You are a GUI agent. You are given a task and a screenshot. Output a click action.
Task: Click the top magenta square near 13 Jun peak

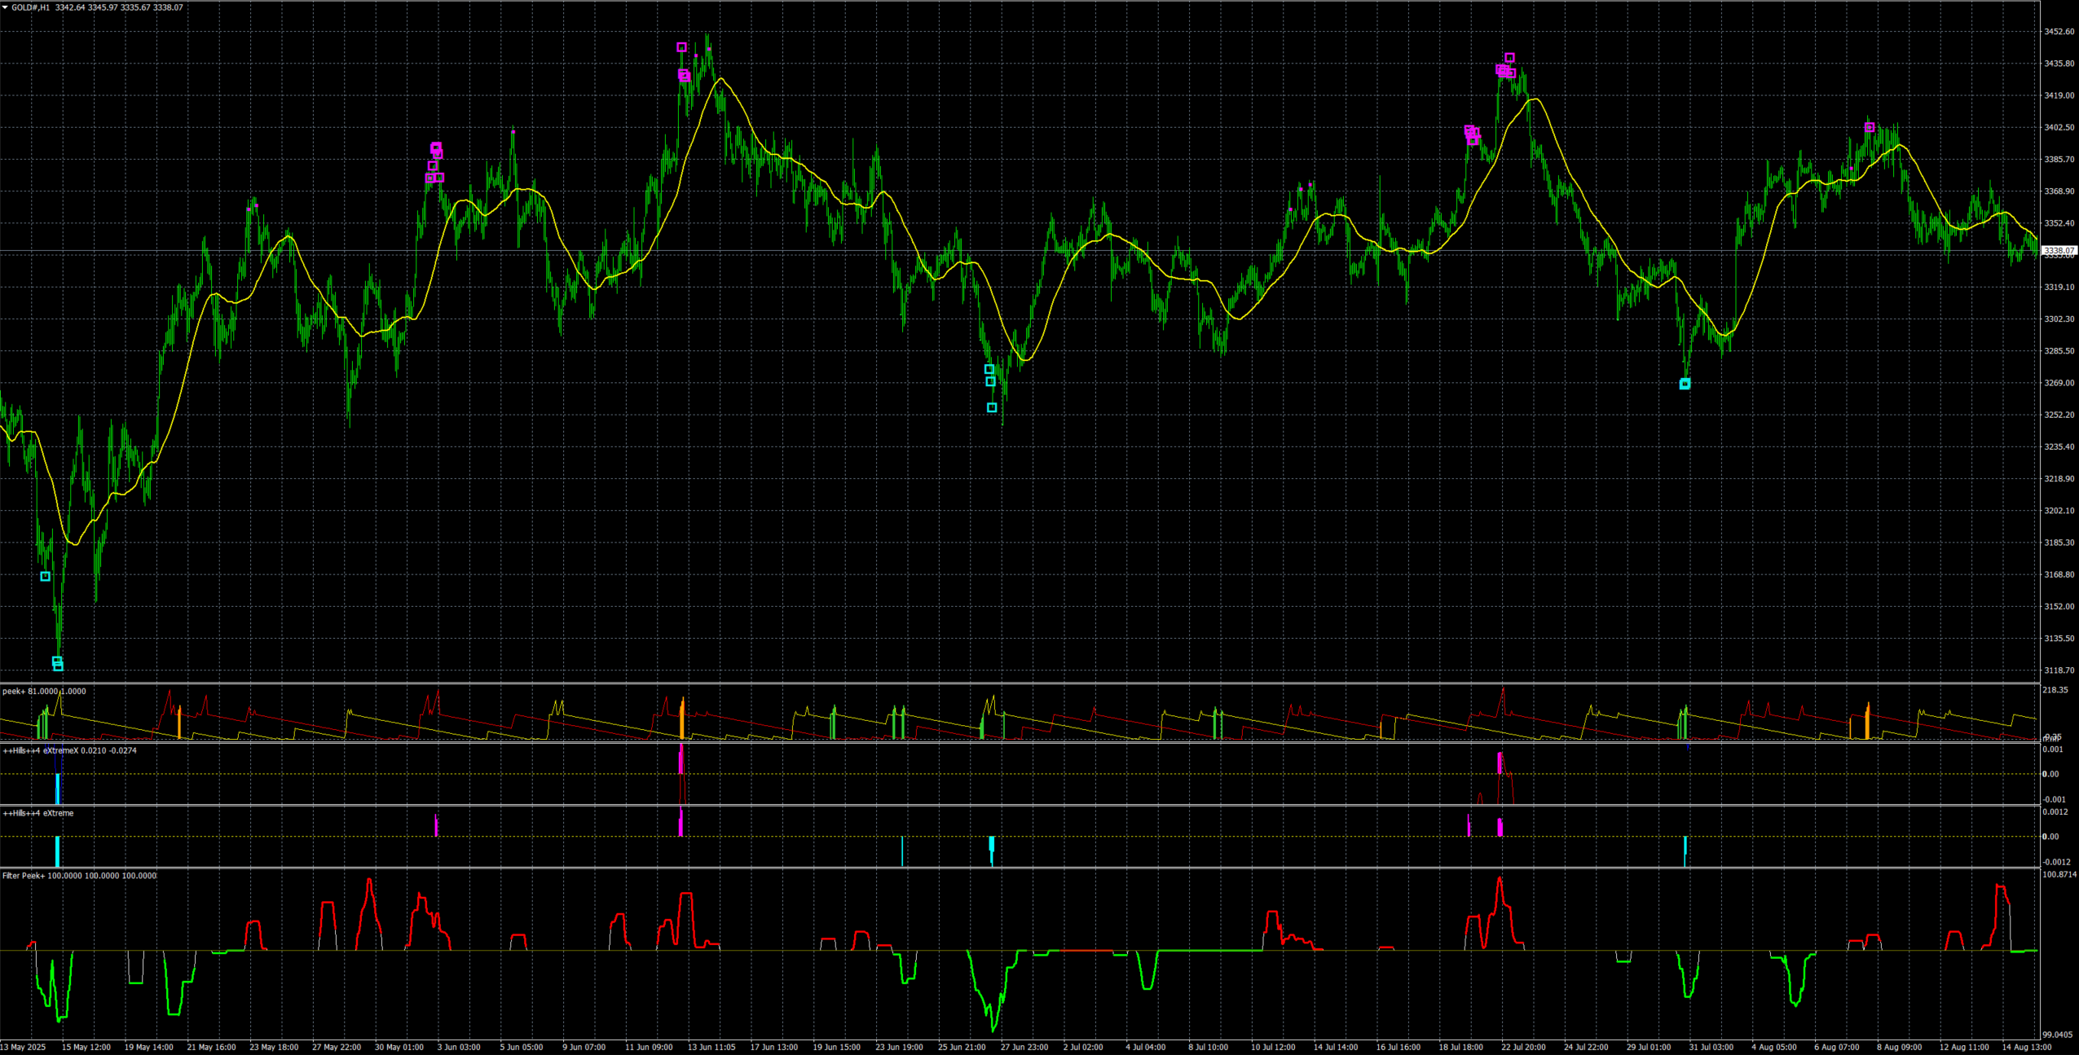681,47
